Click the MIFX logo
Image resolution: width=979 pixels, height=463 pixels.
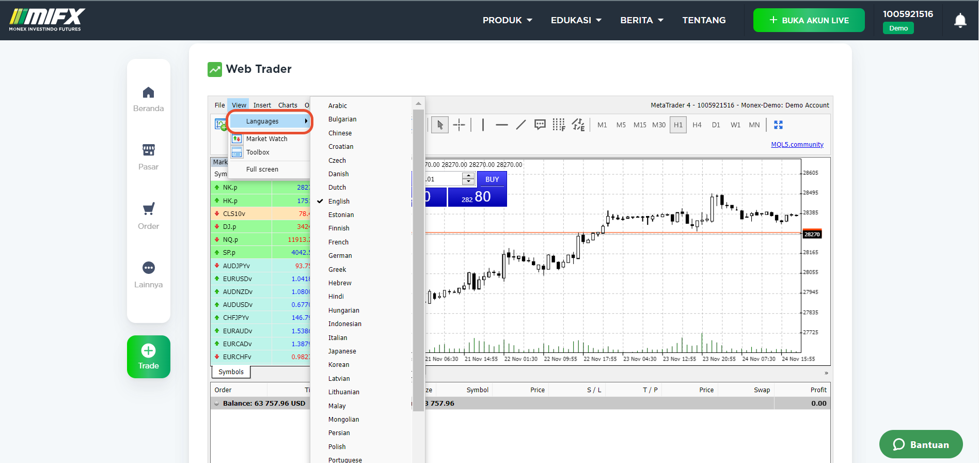[46, 20]
